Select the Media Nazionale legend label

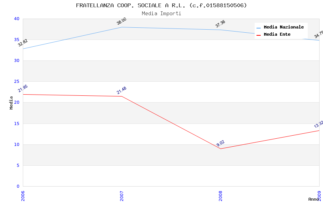click(x=283, y=27)
